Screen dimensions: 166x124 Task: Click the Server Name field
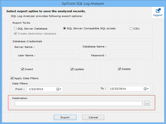click(x=58, y=47)
